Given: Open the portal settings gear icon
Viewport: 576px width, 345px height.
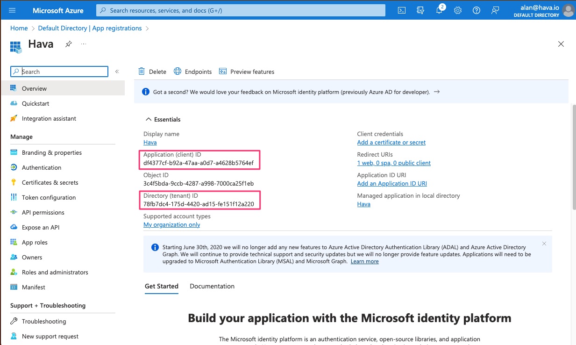Looking at the screenshot, I should tap(458, 10).
